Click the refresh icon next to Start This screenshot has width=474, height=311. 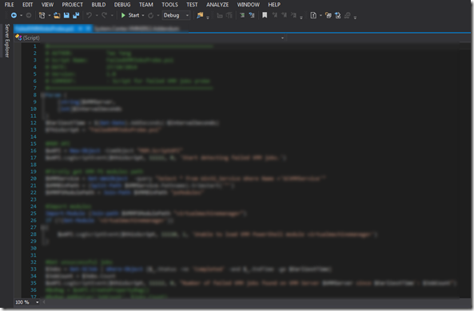click(150, 15)
